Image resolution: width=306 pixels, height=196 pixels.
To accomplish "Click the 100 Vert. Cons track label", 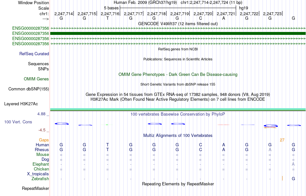I will [x=18, y=122].
